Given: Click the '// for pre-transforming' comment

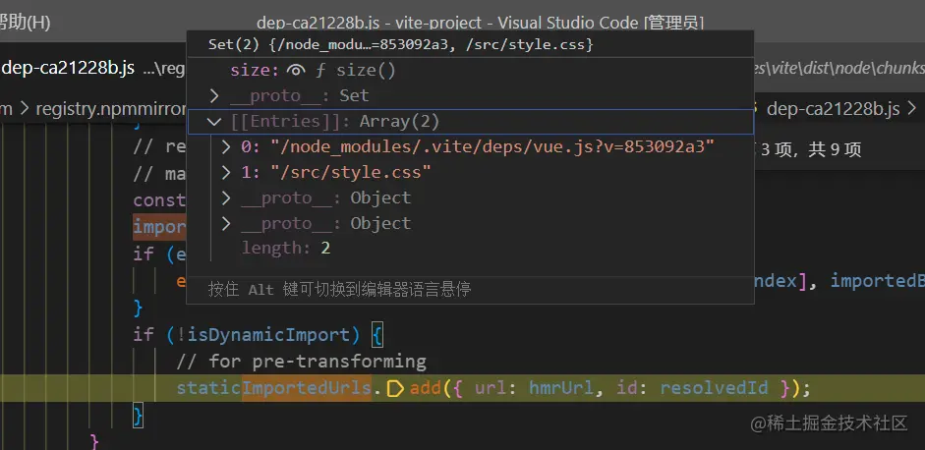Looking at the screenshot, I should [x=301, y=361].
